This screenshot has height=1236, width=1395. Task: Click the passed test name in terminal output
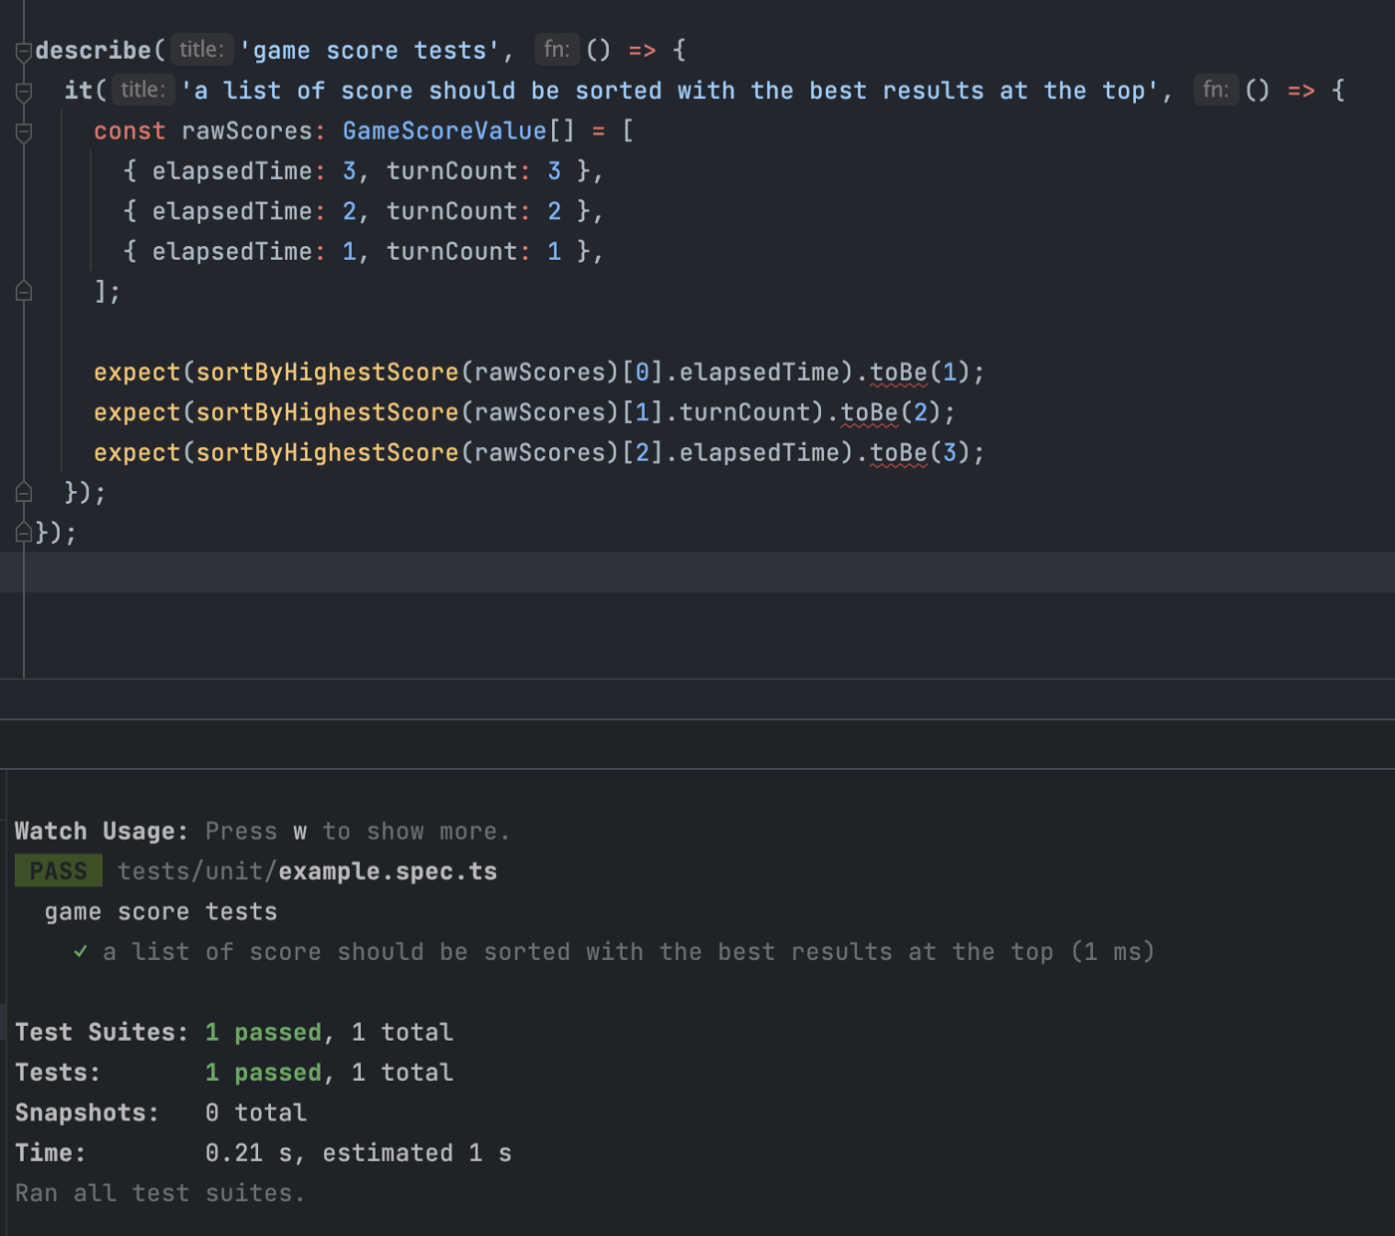[x=578, y=952]
